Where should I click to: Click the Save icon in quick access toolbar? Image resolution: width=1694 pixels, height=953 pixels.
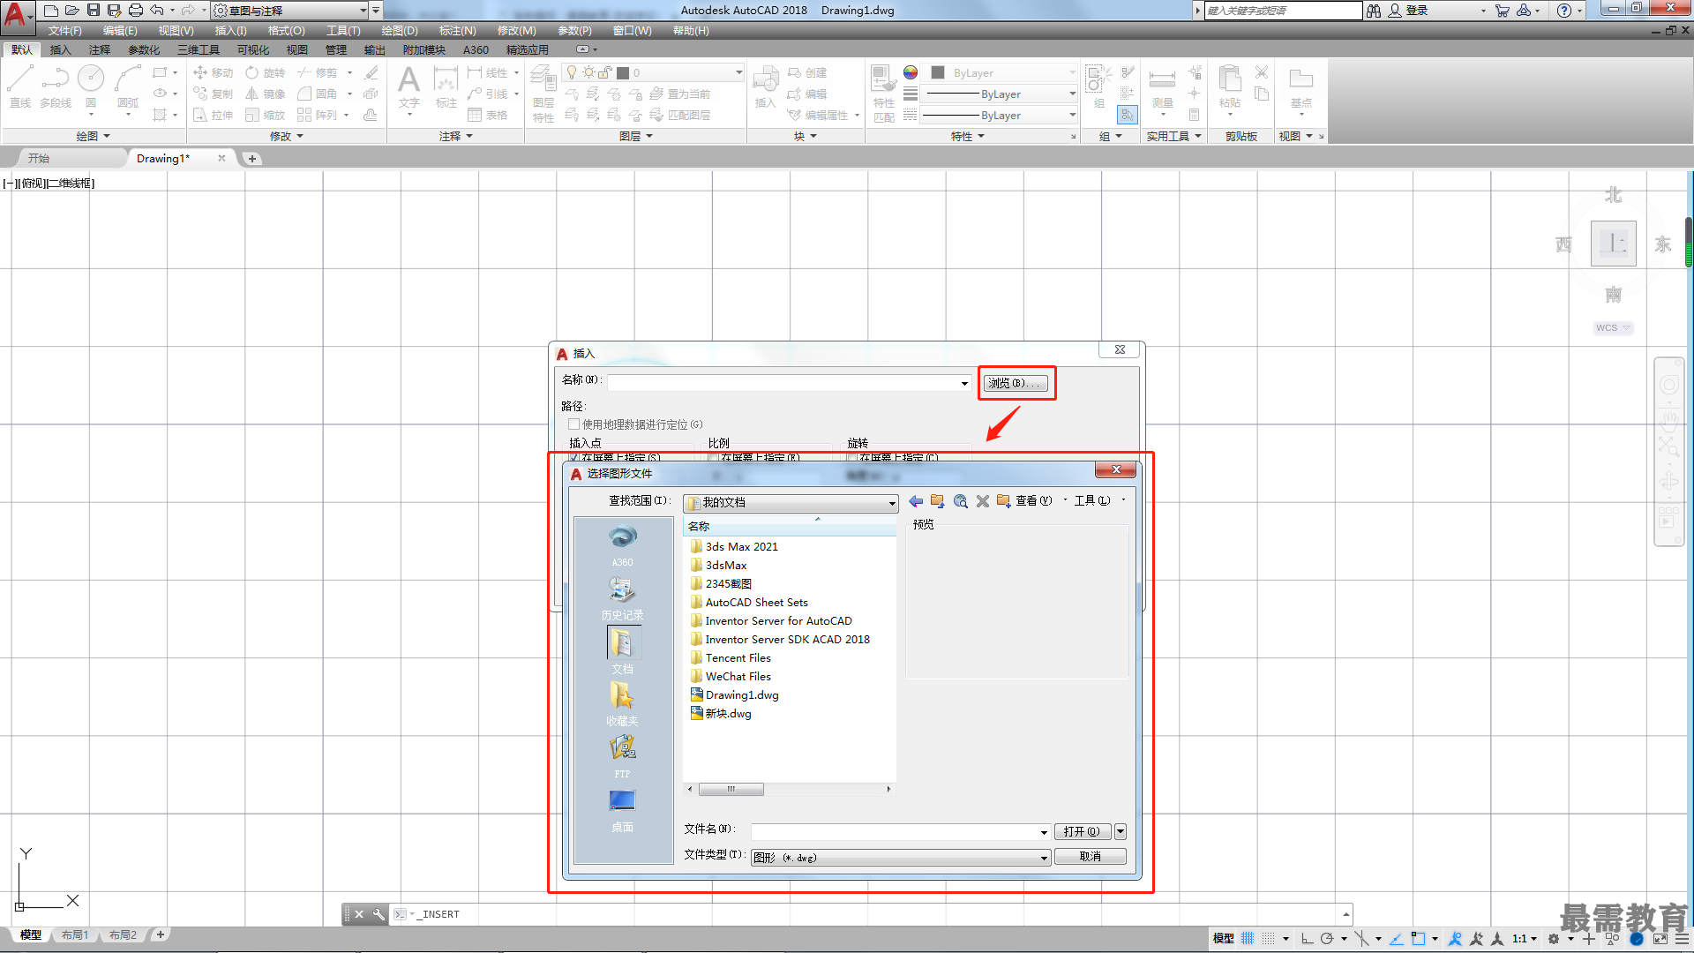pos(94,11)
